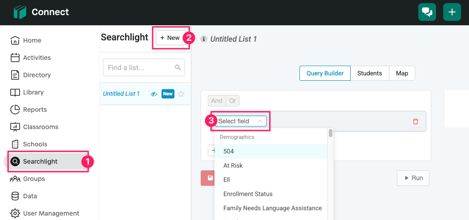Click the magnifier icon in Find a list
The image size is (469, 220).
178,67
